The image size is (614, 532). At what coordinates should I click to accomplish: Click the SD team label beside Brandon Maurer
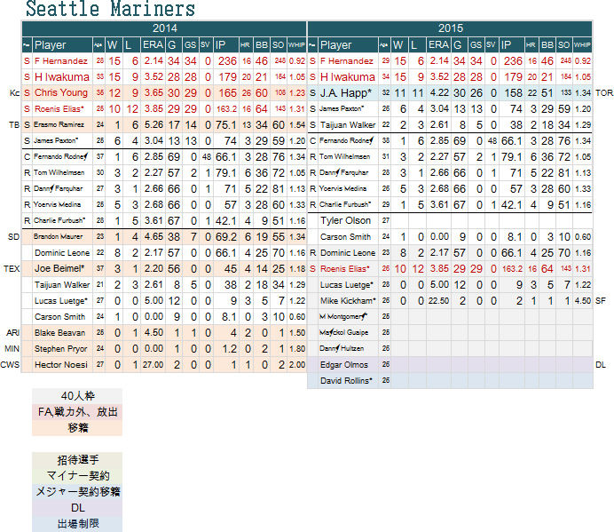pyautogui.click(x=13, y=237)
